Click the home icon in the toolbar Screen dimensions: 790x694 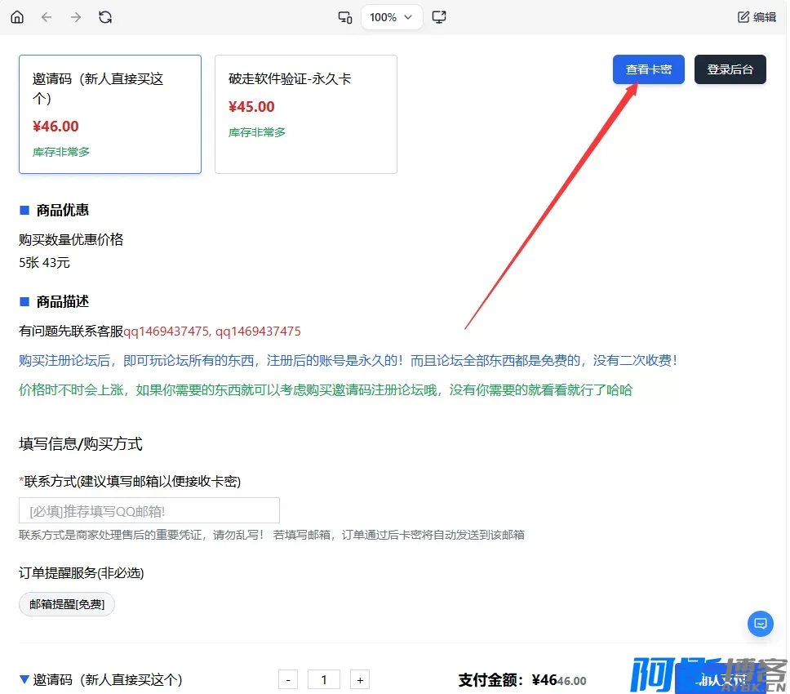click(x=17, y=17)
